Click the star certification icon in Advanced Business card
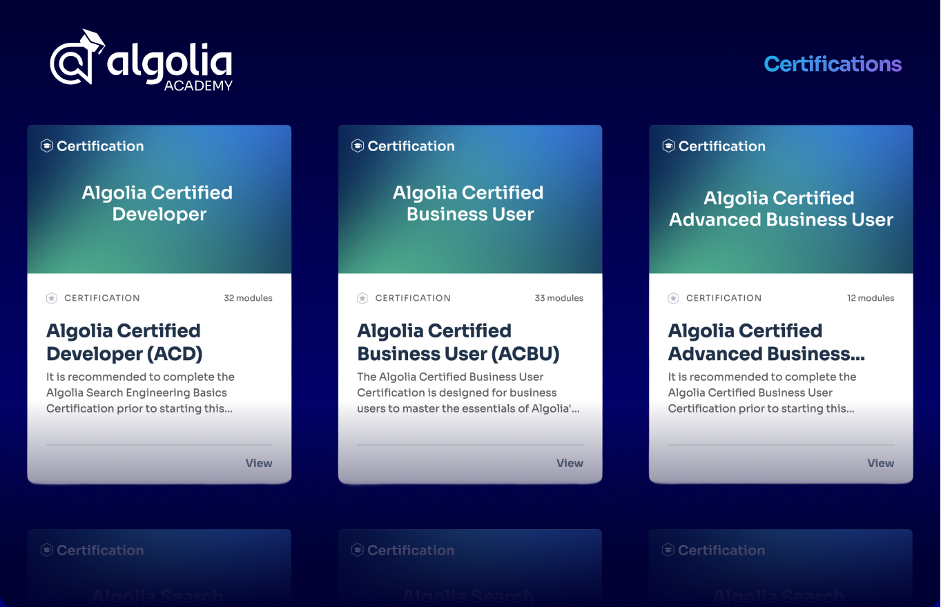Screen dimensions: 941x607 [x=673, y=298]
